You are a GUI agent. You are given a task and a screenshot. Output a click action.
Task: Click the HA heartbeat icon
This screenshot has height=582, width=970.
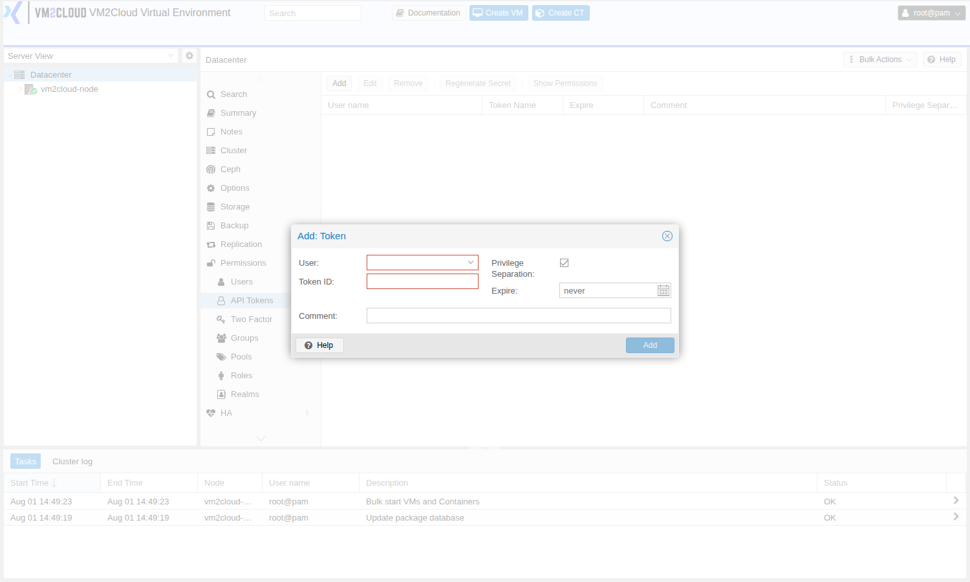click(x=211, y=413)
